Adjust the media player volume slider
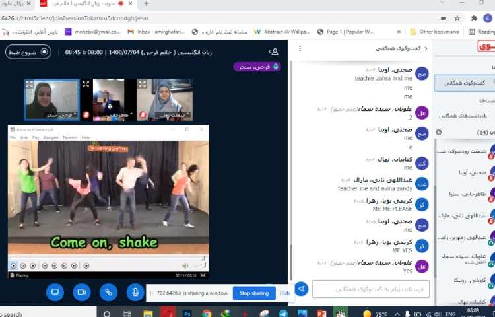Screen dimensions: 495x317 pos(199,266)
